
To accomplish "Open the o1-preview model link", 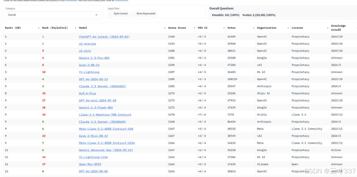I will coord(88,44).
